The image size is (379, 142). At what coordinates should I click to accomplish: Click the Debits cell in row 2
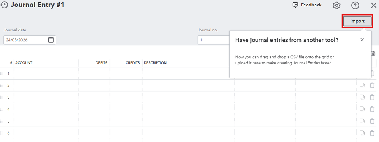pos(94,85)
